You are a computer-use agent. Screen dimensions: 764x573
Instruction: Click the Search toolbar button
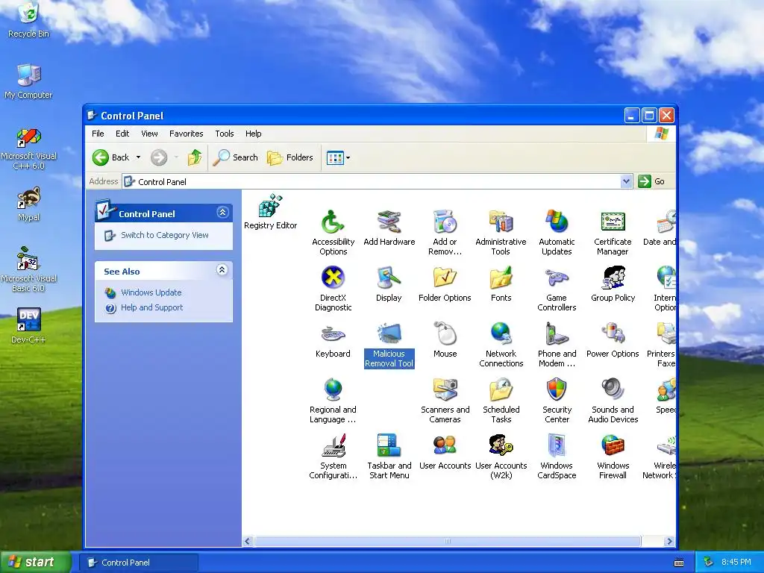tap(235, 157)
